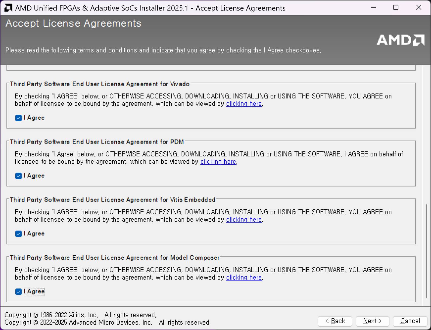The height and width of the screenshot is (330, 431).
Task: Toggle I Agree checkbox for Vitis Embedded
Action: 19,234
